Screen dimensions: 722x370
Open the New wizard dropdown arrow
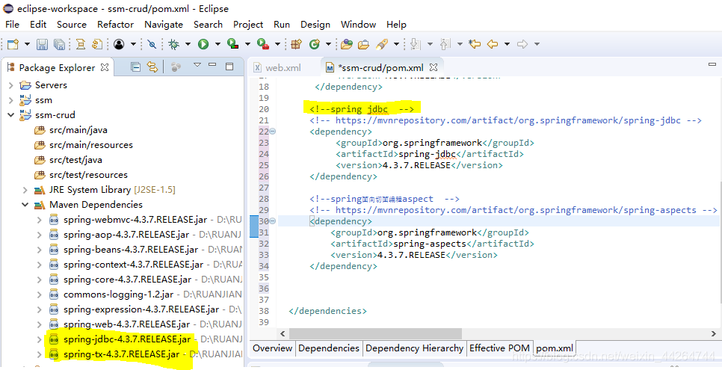tap(27, 44)
